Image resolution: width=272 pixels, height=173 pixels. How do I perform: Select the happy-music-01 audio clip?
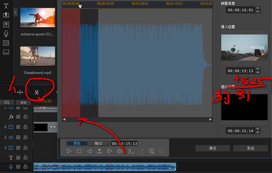pyautogui.click(x=105, y=167)
